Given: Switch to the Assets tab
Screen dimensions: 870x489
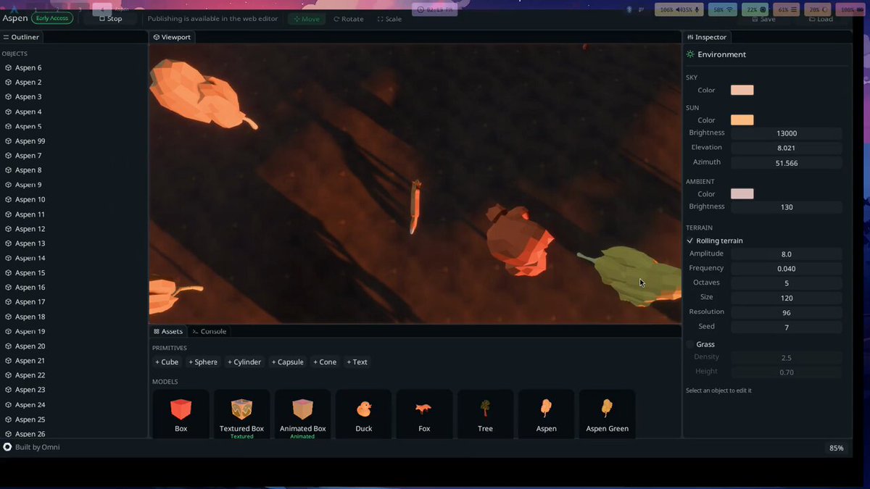Looking at the screenshot, I should click(168, 331).
